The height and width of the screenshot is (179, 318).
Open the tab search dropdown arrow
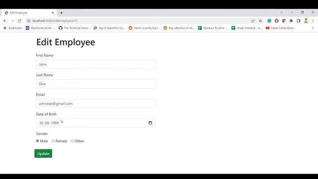click(x=282, y=12)
